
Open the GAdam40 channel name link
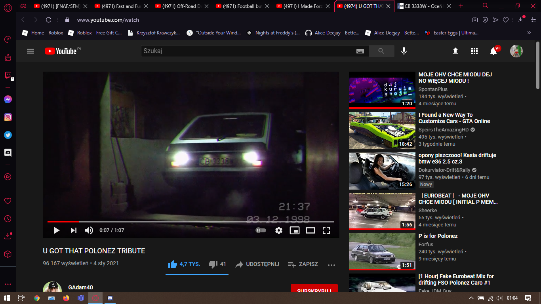point(80,287)
